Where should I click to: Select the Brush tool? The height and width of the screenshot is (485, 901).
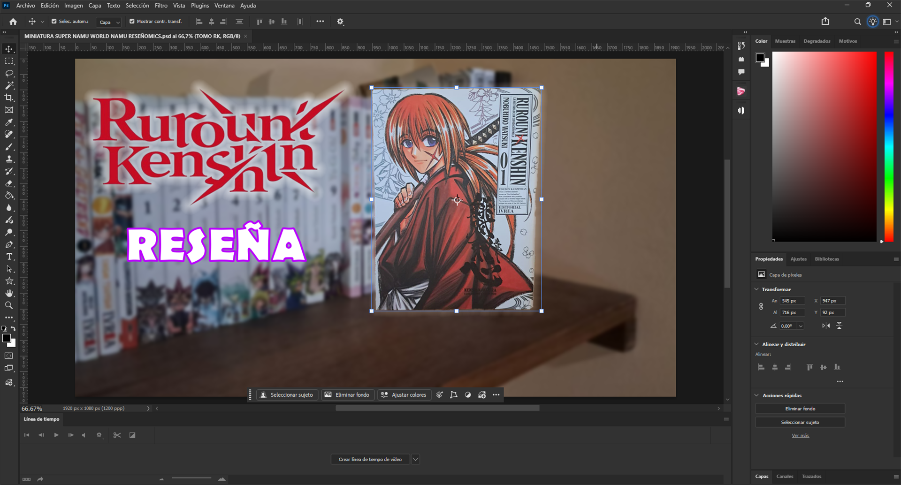pyautogui.click(x=9, y=147)
